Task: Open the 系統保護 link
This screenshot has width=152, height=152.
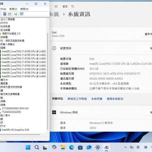Action: [x=97, y=99]
